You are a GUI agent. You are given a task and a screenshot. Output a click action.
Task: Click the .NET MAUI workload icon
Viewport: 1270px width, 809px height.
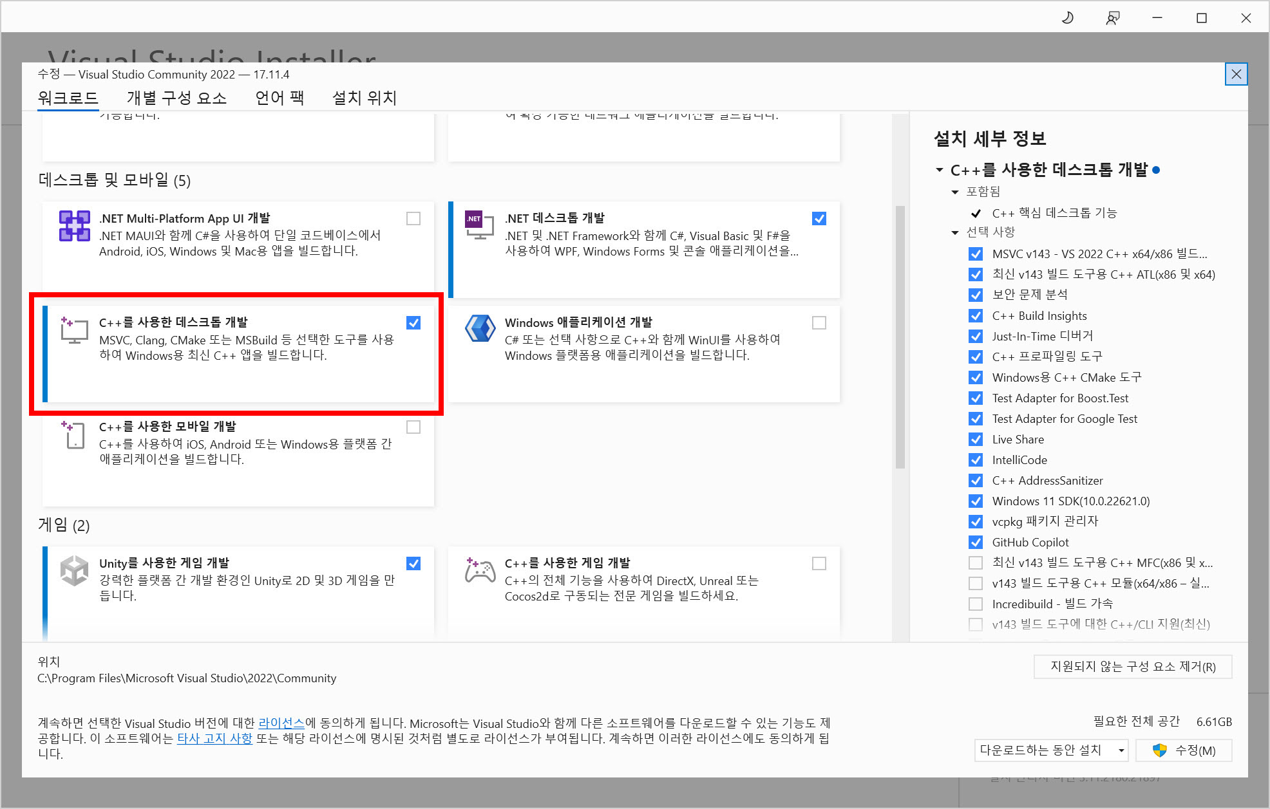(75, 226)
